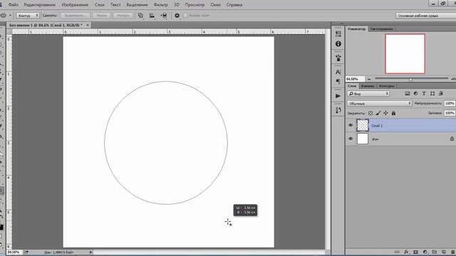Open the layer filter Вид dropdown
This screenshot has width=456, height=256.
[x=368, y=93]
